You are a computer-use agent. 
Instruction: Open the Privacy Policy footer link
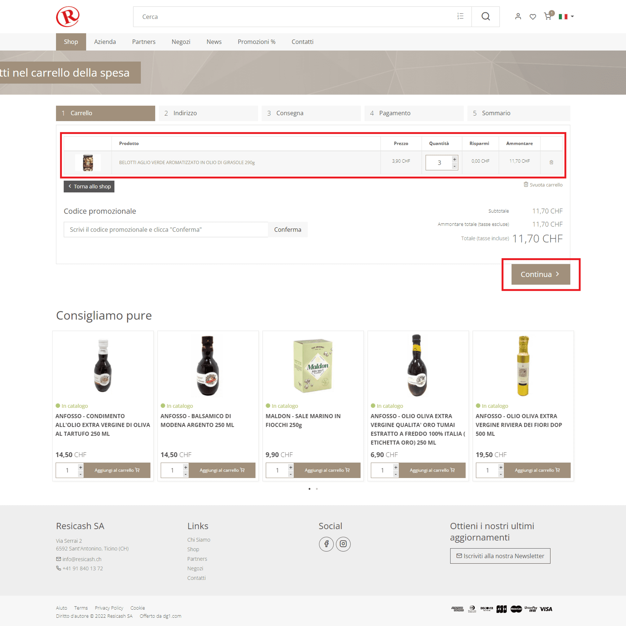[x=109, y=608]
